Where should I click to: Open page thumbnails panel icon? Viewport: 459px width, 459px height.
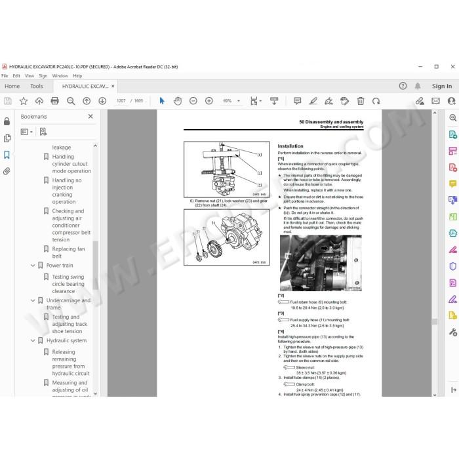[x=7, y=138]
